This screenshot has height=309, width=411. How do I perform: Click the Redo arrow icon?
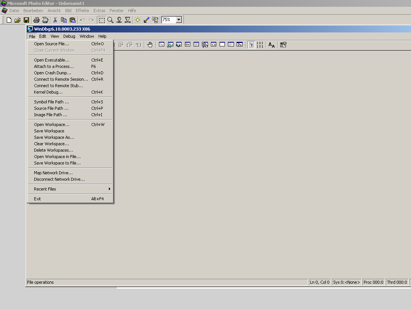tap(91, 20)
